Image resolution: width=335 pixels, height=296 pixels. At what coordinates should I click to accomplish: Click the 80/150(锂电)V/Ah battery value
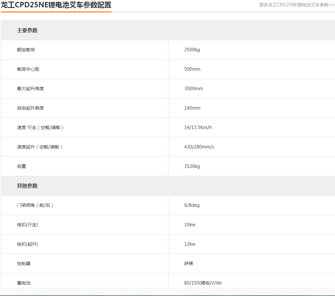click(x=203, y=283)
